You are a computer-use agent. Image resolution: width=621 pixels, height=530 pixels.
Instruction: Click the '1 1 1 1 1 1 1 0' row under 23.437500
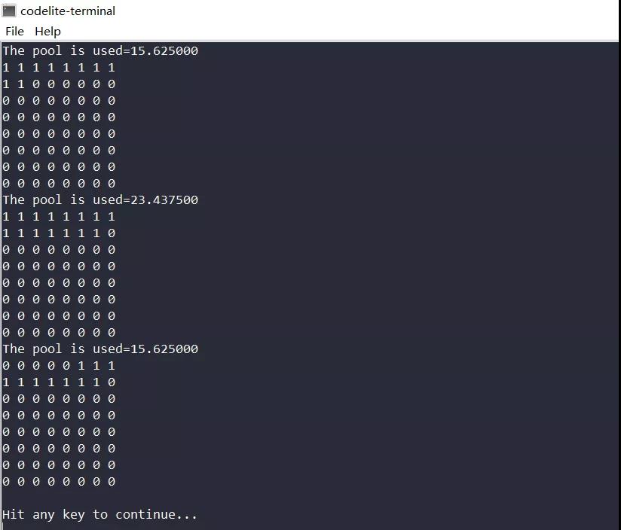click(x=59, y=233)
